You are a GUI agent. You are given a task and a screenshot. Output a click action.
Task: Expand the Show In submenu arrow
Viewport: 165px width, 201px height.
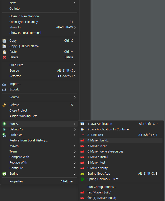point(75,27)
